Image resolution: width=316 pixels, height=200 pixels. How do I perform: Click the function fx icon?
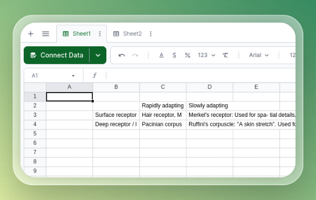tap(94, 76)
